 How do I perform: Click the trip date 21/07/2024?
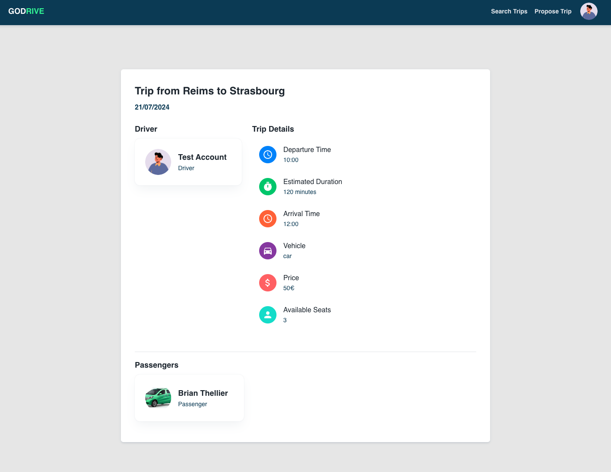click(152, 107)
